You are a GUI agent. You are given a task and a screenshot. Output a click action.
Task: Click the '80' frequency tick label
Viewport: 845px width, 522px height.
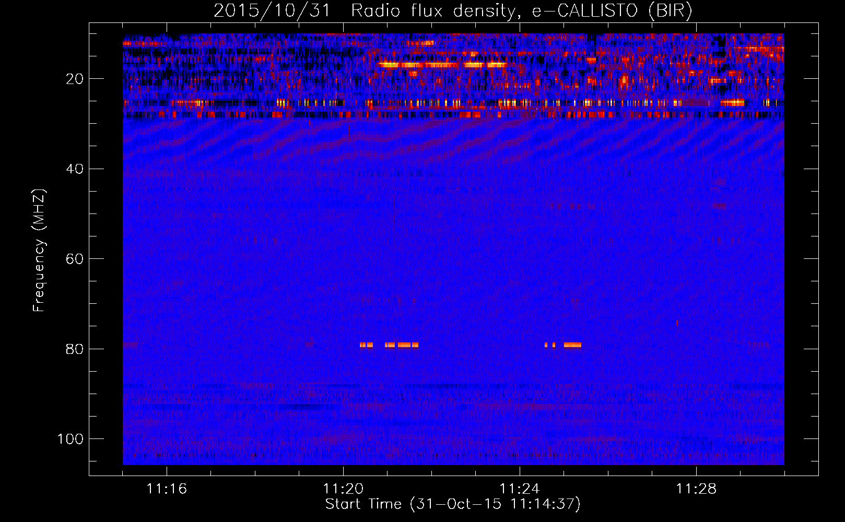click(75, 349)
